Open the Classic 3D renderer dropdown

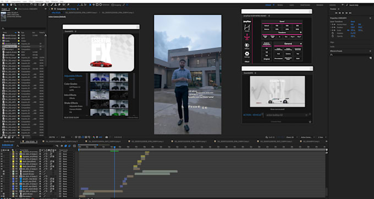point(291,137)
